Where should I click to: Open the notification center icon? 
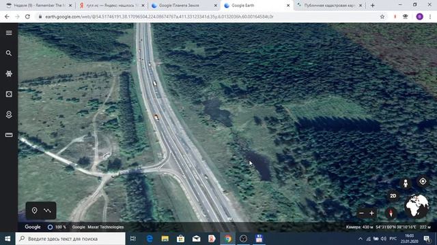427,239
